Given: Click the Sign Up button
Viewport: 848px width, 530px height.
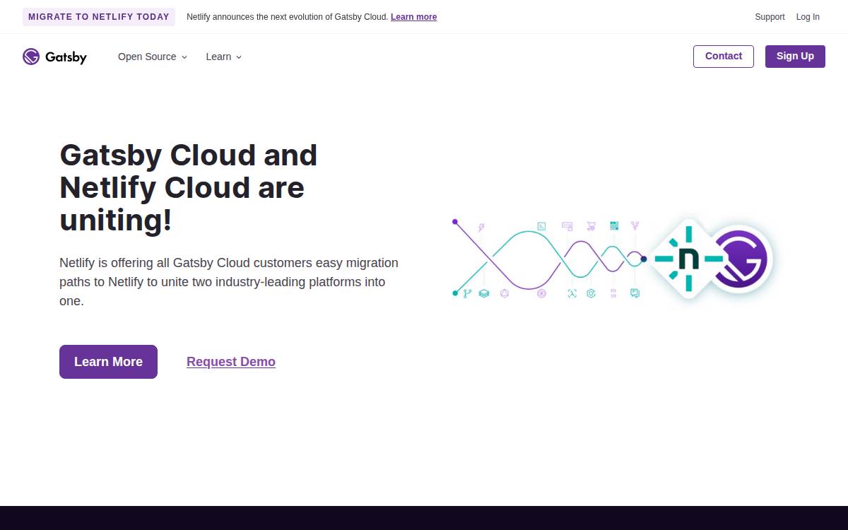Looking at the screenshot, I should coord(795,57).
